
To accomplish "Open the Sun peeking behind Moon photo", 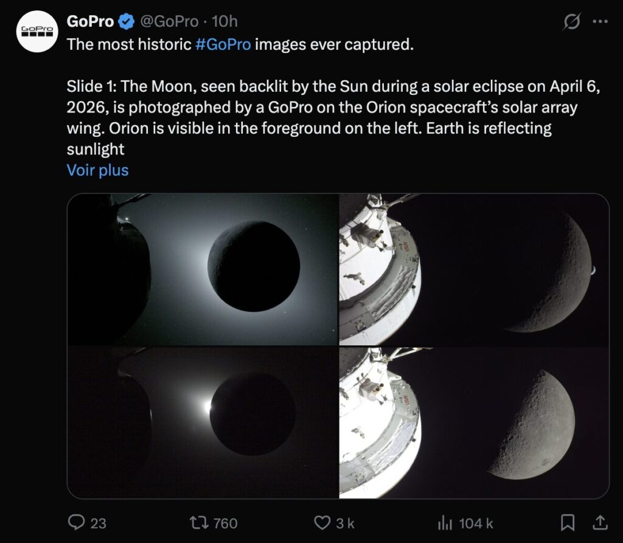I will [x=203, y=423].
